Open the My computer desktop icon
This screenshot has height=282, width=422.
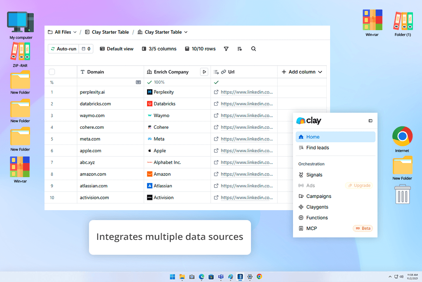pos(21,26)
